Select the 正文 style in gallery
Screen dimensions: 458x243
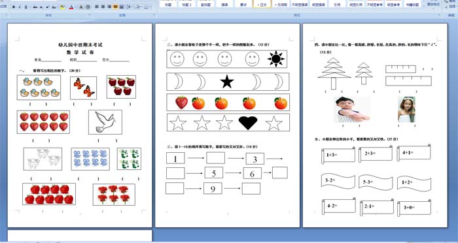[x=262, y=4]
